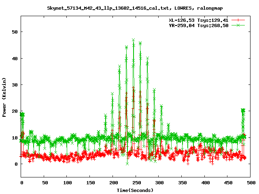This screenshot has height=194, width=259.
Task: Click the Power (Kelvin) axis label
Action: (x=4, y=97)
